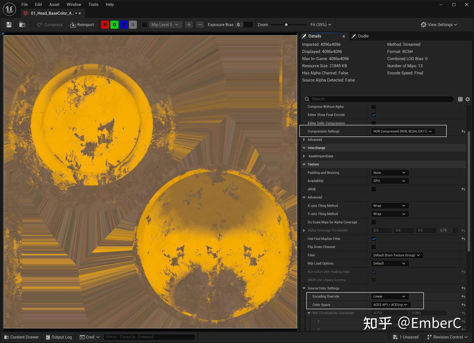This screenshot has height=343, width=474.
Task: Reset Color Space to default
Action: (463, 305)
